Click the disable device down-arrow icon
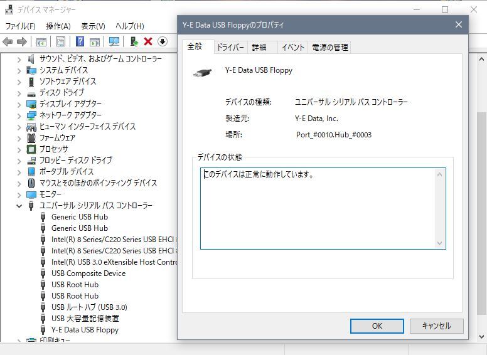The image size is (487, 355). [x=163, y=41]
